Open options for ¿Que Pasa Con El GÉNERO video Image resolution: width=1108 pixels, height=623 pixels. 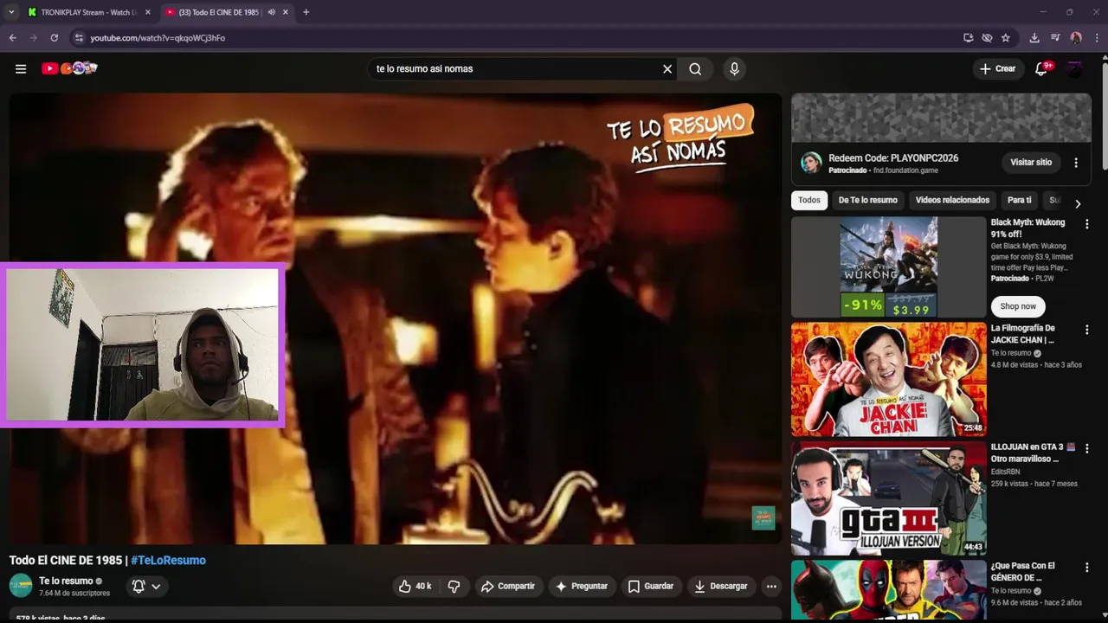tap(1087, 567)
